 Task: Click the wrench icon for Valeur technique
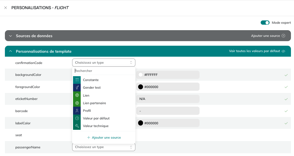(x=77, y=126)
